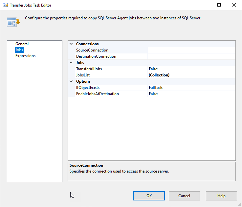The width and height of the screenshot is (242, 207).
Task: Click the transfer jobs task header icon
Action: pos(13,22)
